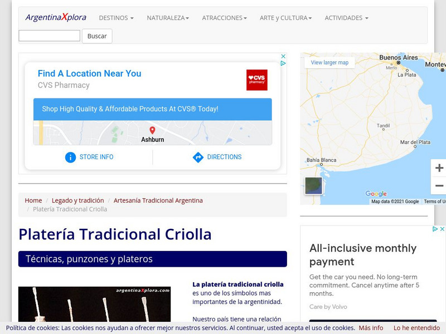Click the Ashburn map pin
Image resolution: width=446 pixels, height=334 pixels.
(152, 130)
